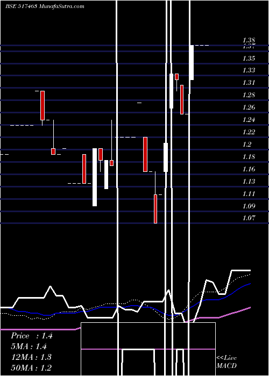Image resolution: width=269 pixels, height=376 pixels.
Task: Click the 1.38 price axis label
Action: coord(249,40)
